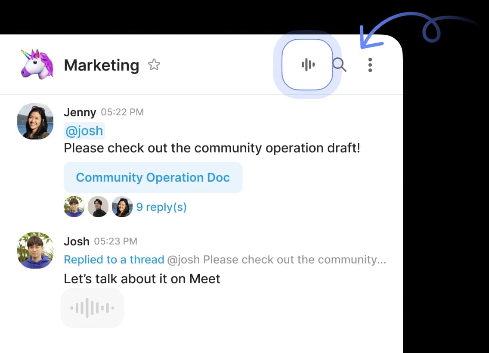Click the unicorn channel icon

click(37, 64)
